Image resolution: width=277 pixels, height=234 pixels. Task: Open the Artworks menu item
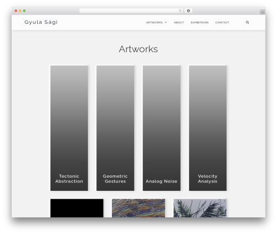(154, 23)
